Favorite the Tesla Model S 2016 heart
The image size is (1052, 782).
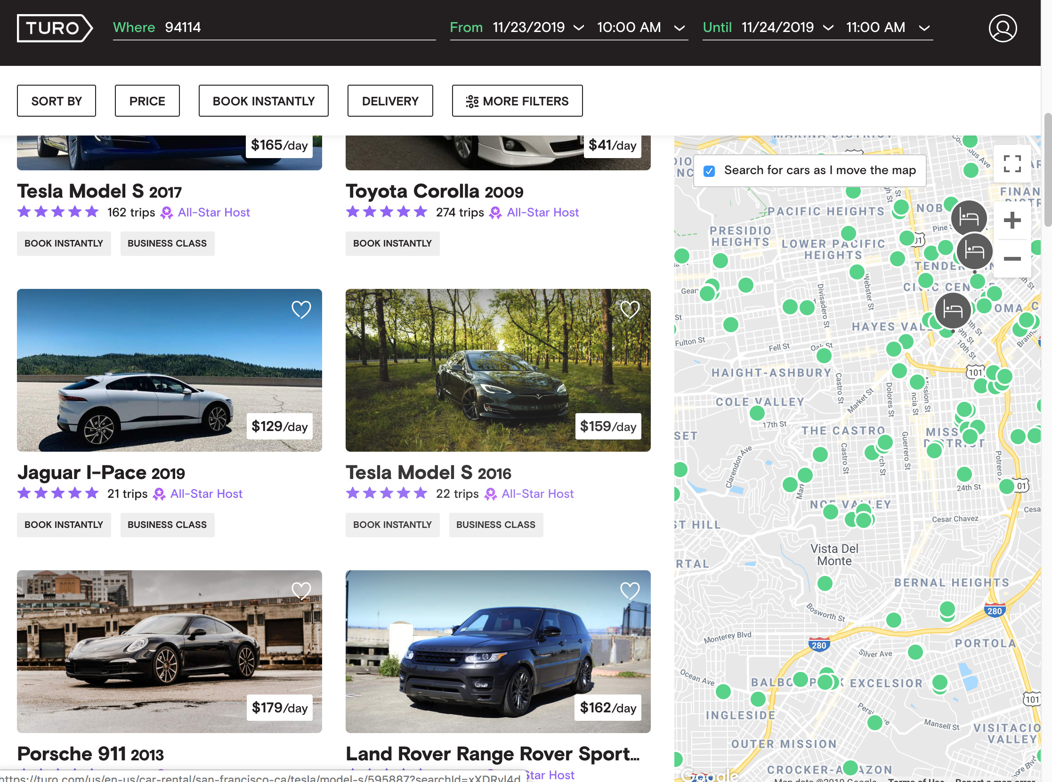(x=630, y=310)
